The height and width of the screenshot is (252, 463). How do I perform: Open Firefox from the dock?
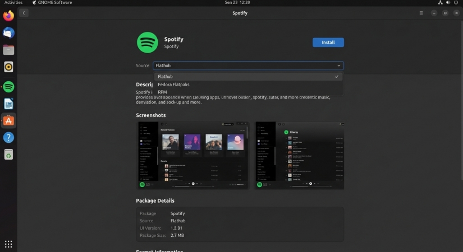[8, 16]
